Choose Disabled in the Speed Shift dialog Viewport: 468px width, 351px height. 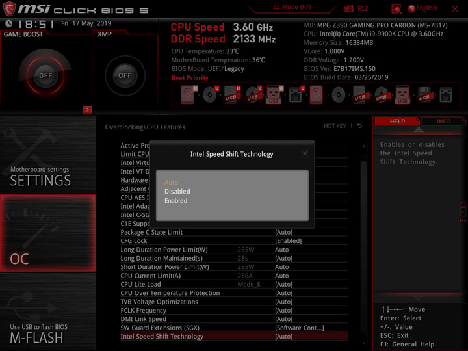pos(177,192)
